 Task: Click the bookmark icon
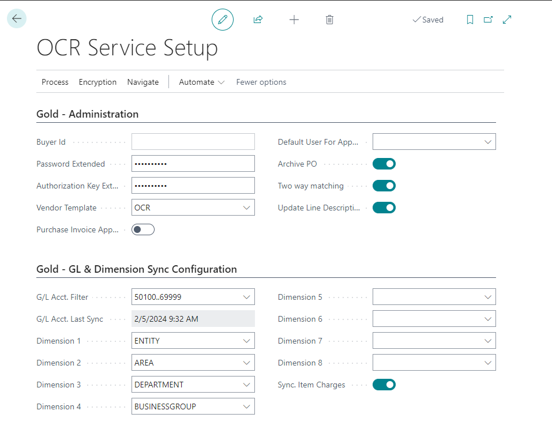[x=470, y=20]
